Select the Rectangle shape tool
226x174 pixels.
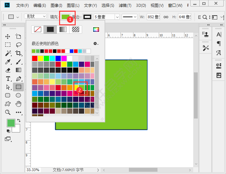(x=19, y=87)
